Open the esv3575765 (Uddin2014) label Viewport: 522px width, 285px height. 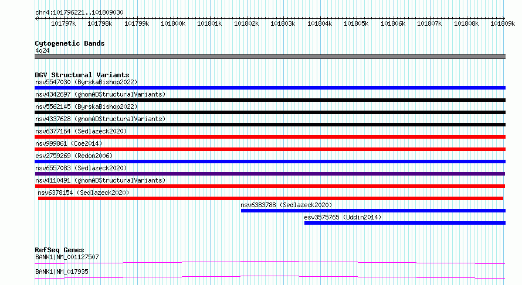click(343, 217)
